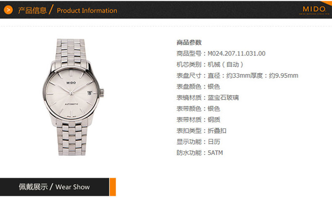Viewport: 332px width, 203px height.
Task: Click the 表带颜色 silver line
Action: pyautogui.click(x=198, y=109)
